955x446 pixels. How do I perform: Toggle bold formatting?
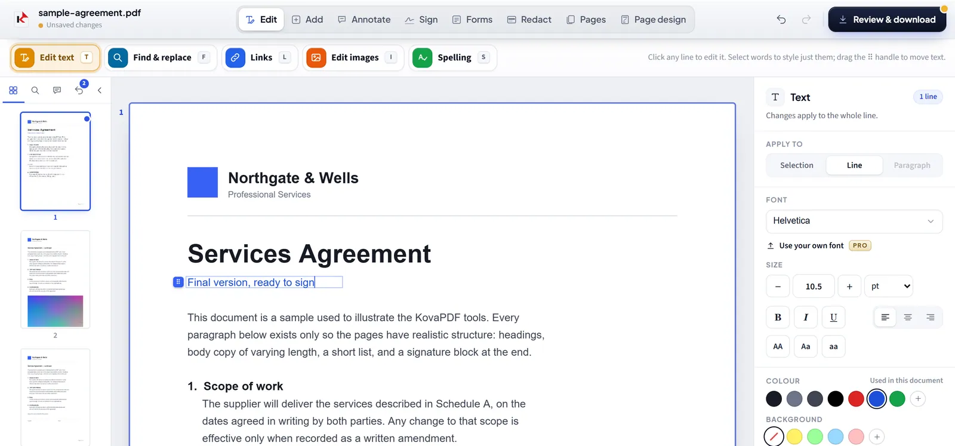pos(778,318)
